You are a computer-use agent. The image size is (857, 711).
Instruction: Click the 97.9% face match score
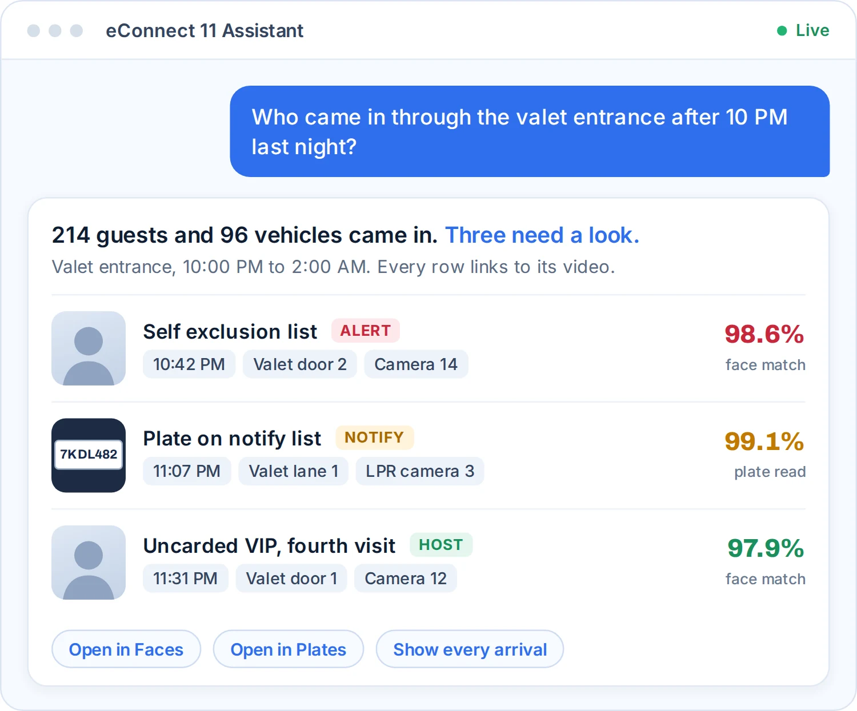(x=766, y=548)
